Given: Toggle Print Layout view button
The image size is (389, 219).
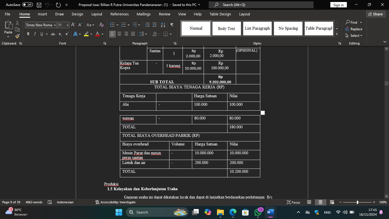Looking at the screenshot, I should click(x=320, y=202).
